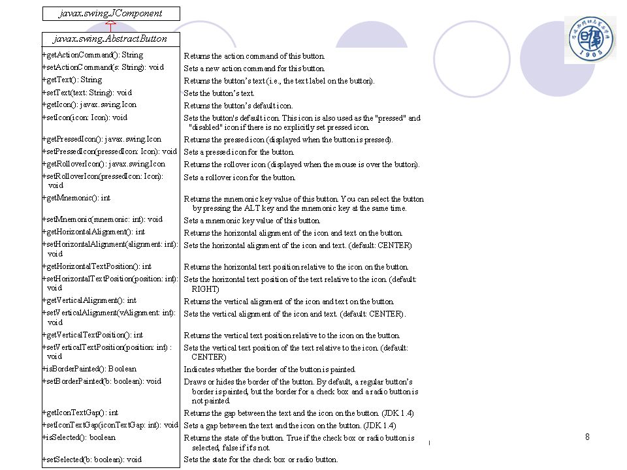Select getRolloverIcon() method row
This screenshot has height=470, width=627.
tap(104, 164)
